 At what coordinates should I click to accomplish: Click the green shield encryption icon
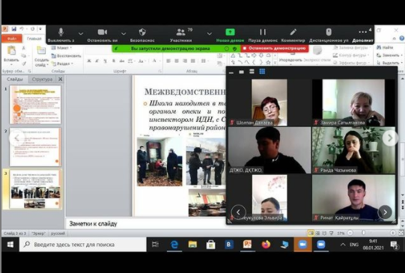235,49
